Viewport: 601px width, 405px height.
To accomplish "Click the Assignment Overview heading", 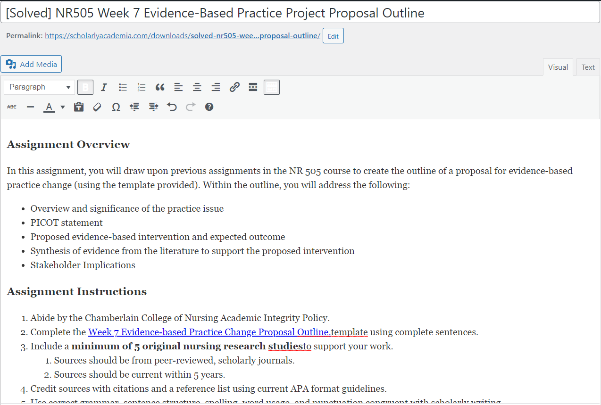I will 68,144.
